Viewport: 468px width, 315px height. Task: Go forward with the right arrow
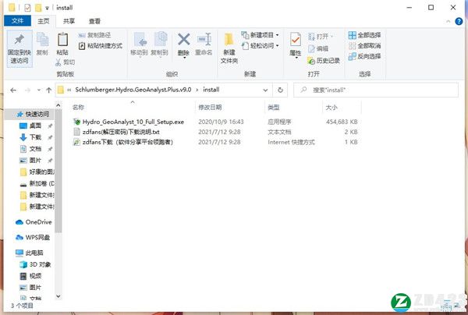(x=28, y=90)
